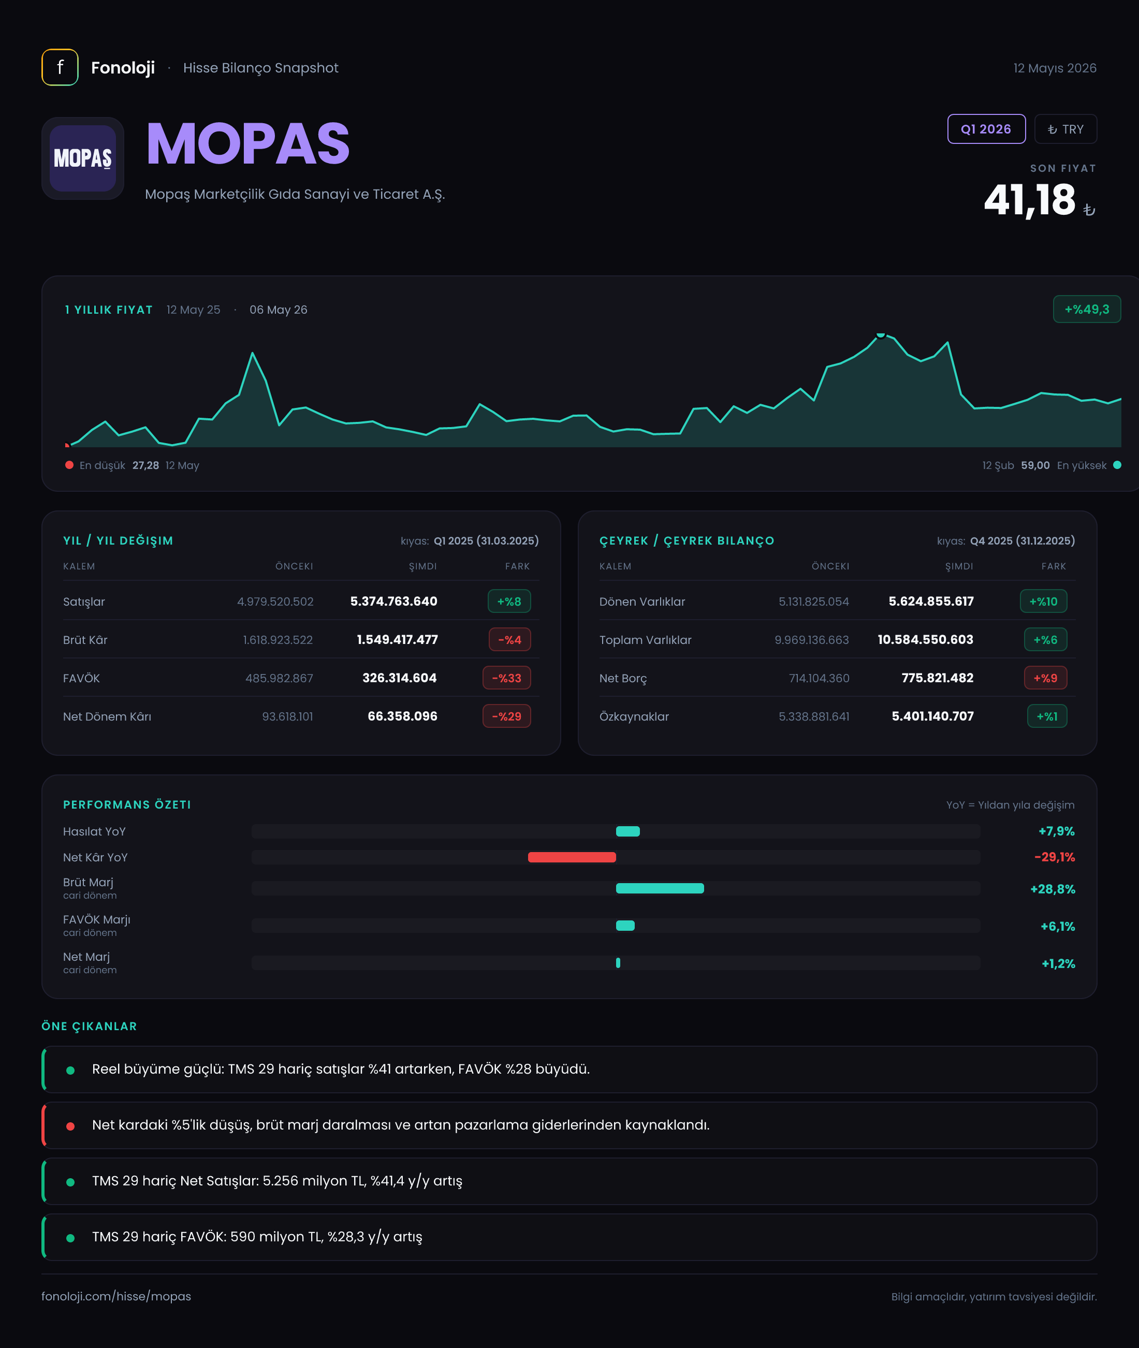Click the -29,1% Net Kâr YoY value
Screen dimensions: 1139x1348
1055,857
